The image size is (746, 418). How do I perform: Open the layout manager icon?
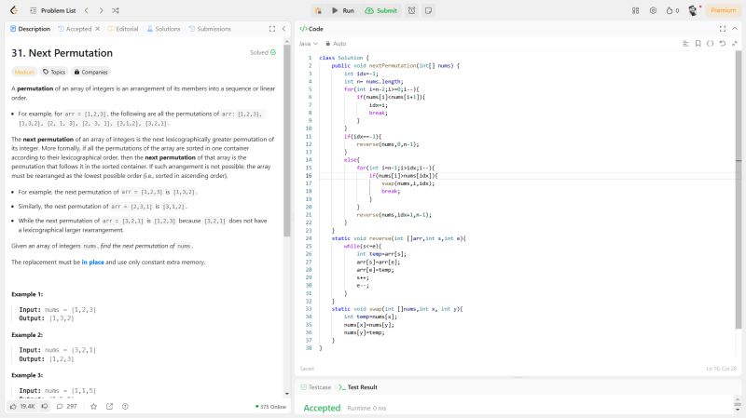pos(636,10)
